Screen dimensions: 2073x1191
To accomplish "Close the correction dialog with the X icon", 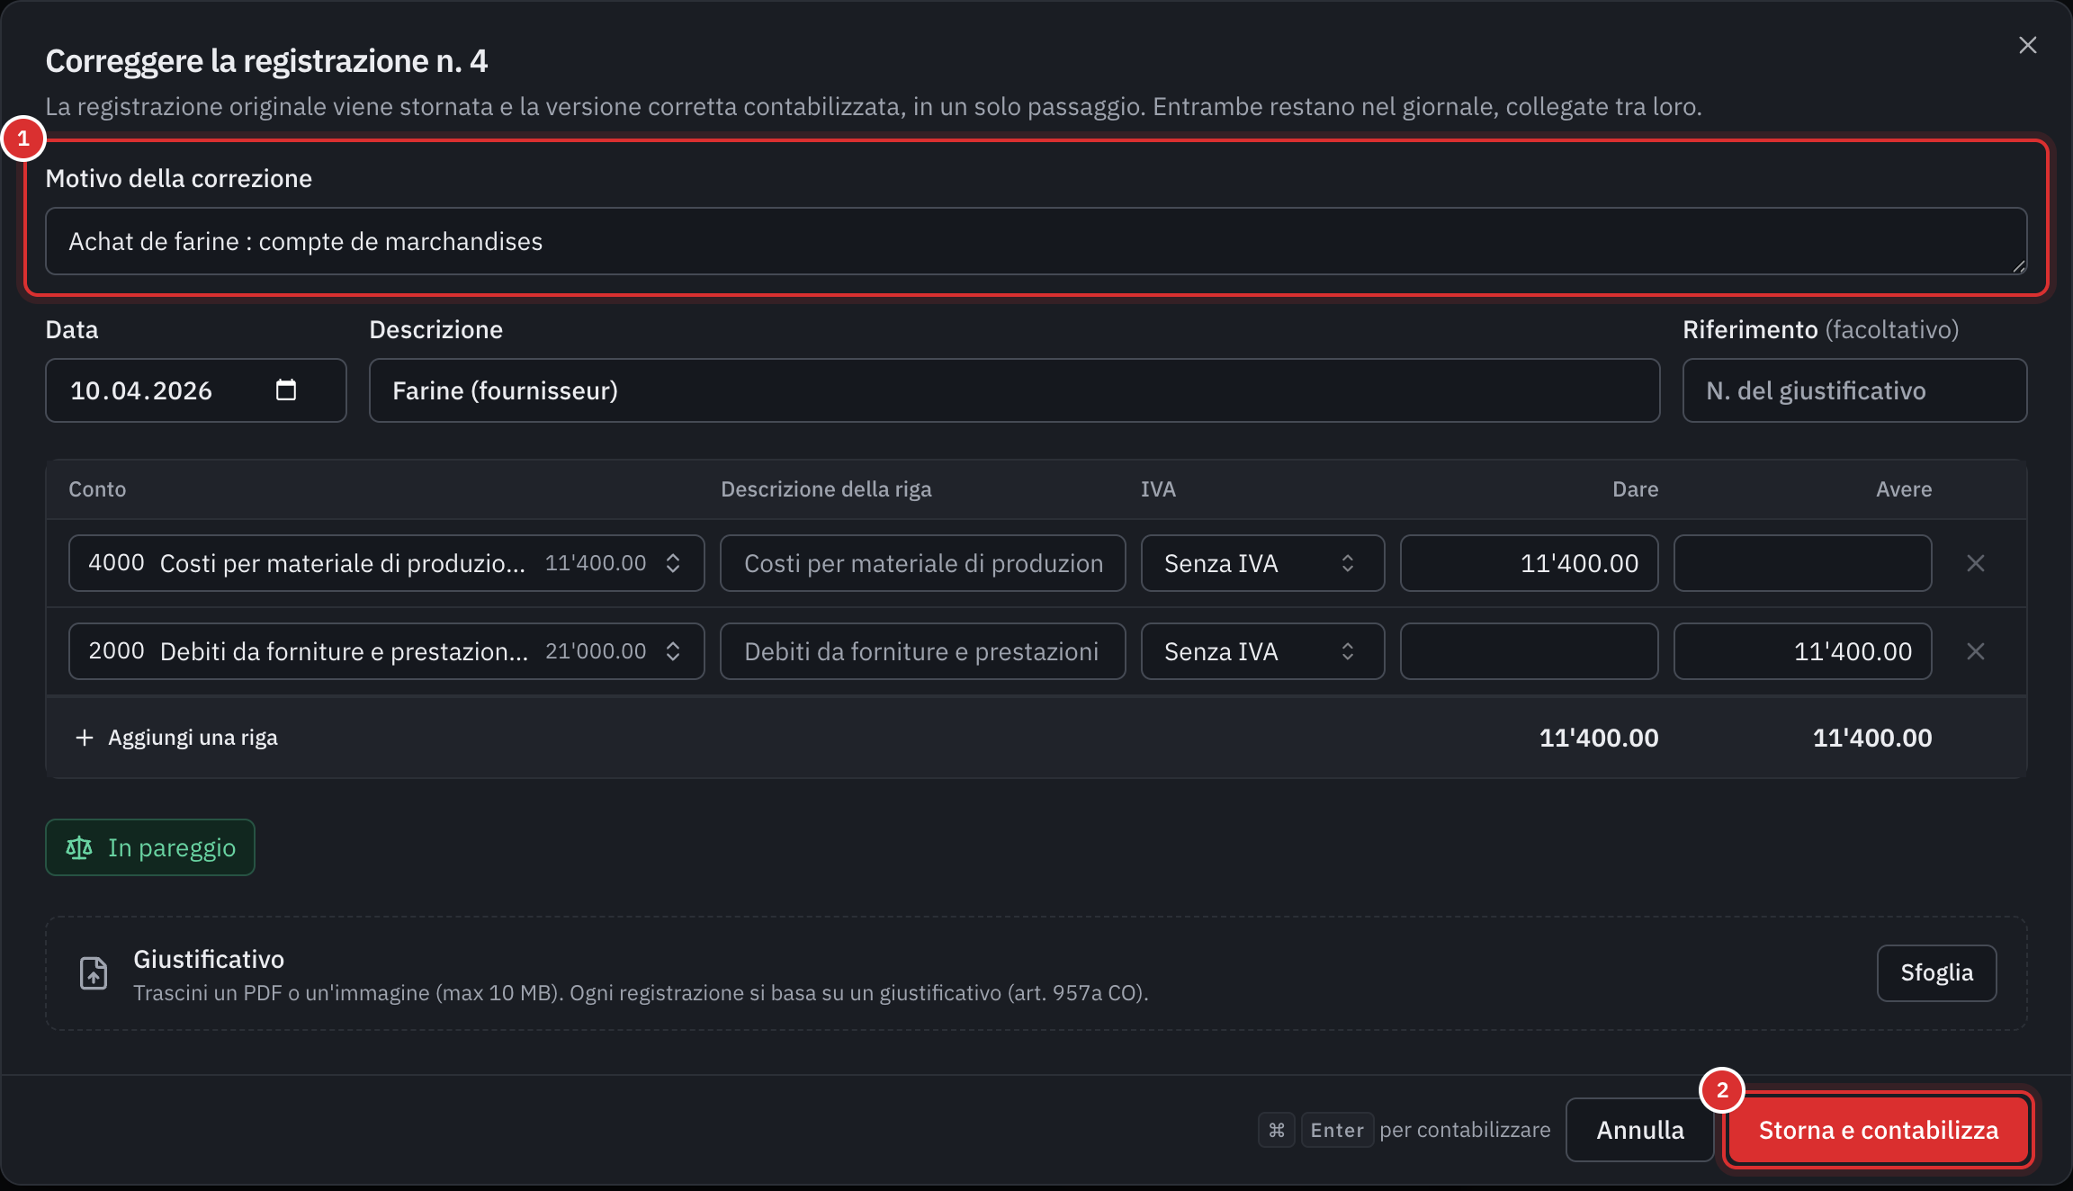I will (x=2027, y=45).
